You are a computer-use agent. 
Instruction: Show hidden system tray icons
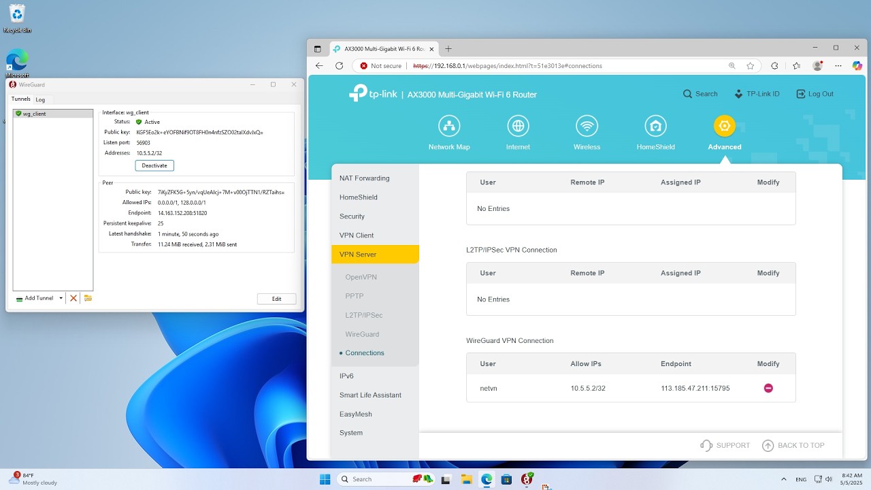[x=783, y=479]
